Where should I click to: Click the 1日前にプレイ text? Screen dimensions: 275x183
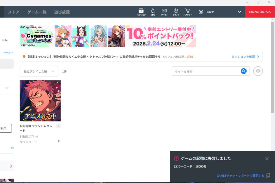point(29,136)
